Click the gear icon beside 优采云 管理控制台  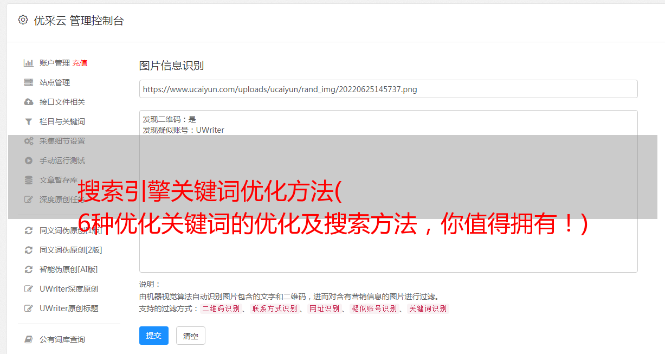[23, 20]
